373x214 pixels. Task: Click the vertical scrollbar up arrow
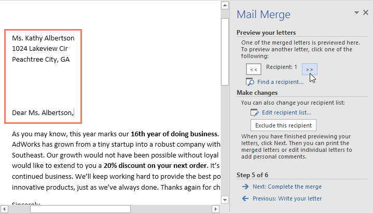225,6
